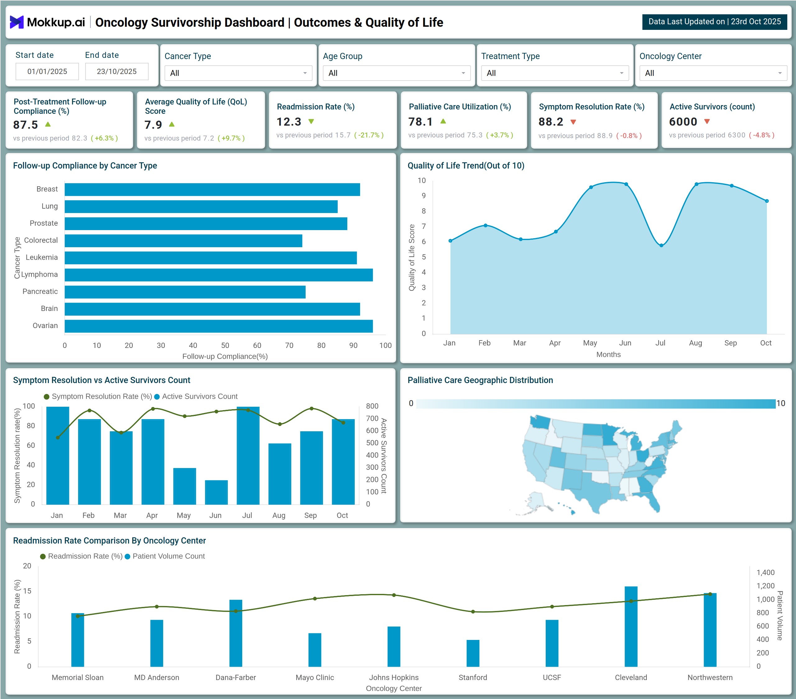Click the "(-21.7%)" change value
This screenshot has width=796, height=699.
[369, 135]
